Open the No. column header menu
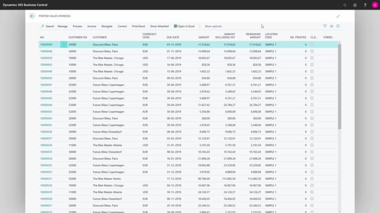Screen dimensions: 380x213 42,37
